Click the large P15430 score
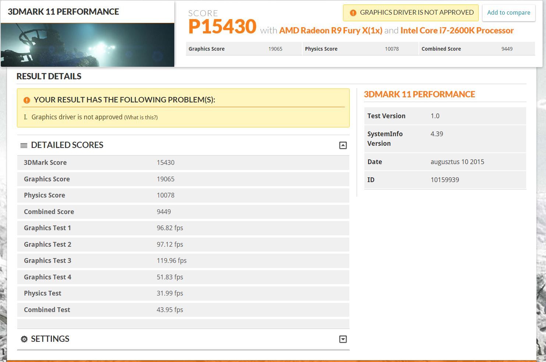 (x=222, y=27)
